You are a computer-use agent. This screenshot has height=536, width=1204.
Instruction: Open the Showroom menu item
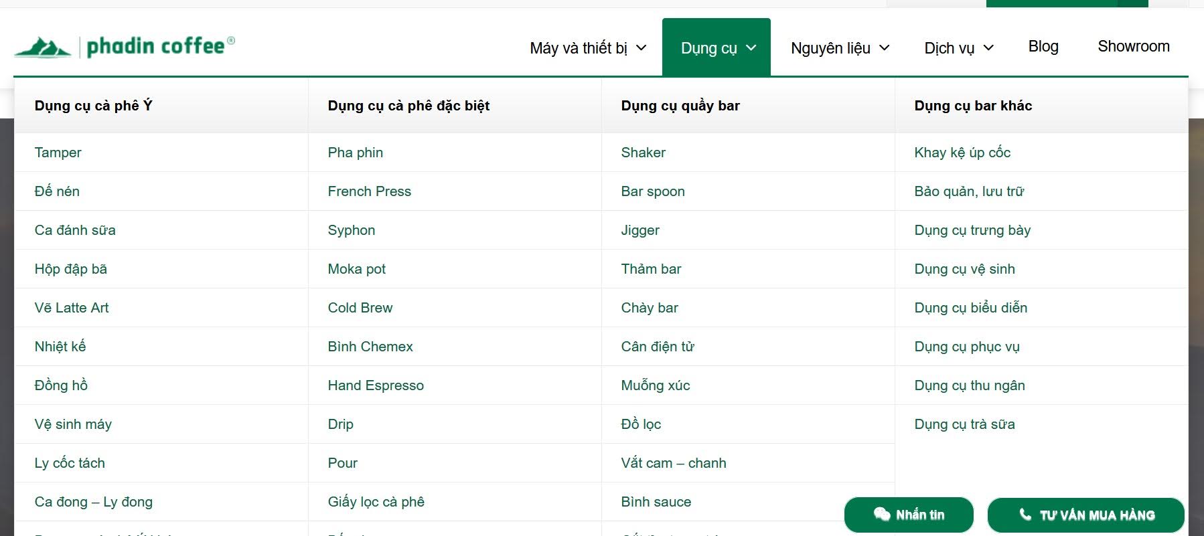tap(1134, 46)
